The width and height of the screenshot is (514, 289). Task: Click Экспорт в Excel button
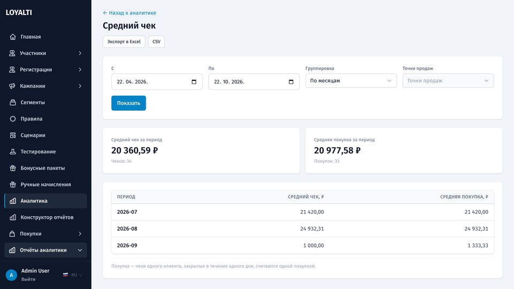[x=124, y=42]
